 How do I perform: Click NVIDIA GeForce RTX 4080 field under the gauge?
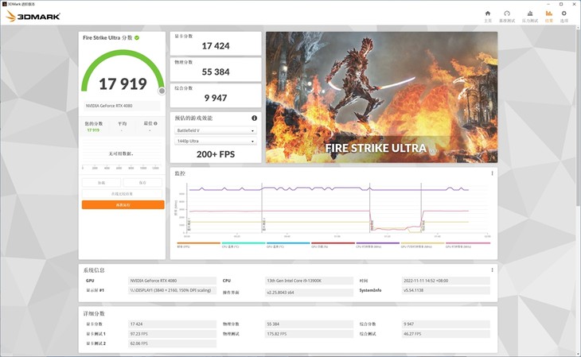tap(123, 106)
